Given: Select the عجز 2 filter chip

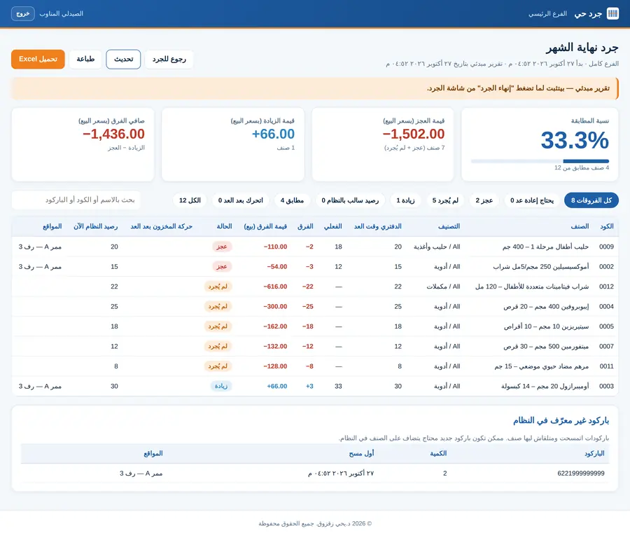Looking at the screenshot, I should (x=484, y=200).
